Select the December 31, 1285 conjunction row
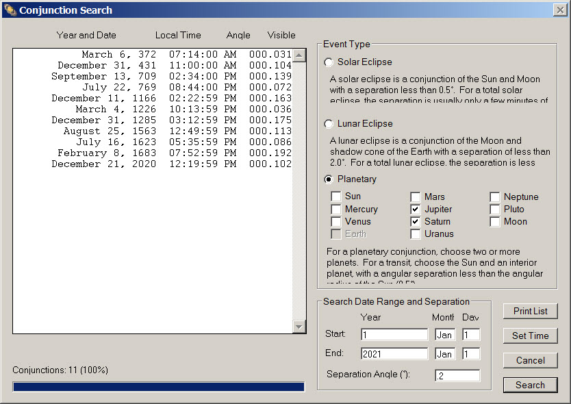This screenshot has width=571, height=404. [153, 120]
